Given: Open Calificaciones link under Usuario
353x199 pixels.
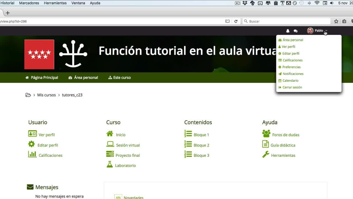Looking at the screenshot, I should [x=50, y=155].
